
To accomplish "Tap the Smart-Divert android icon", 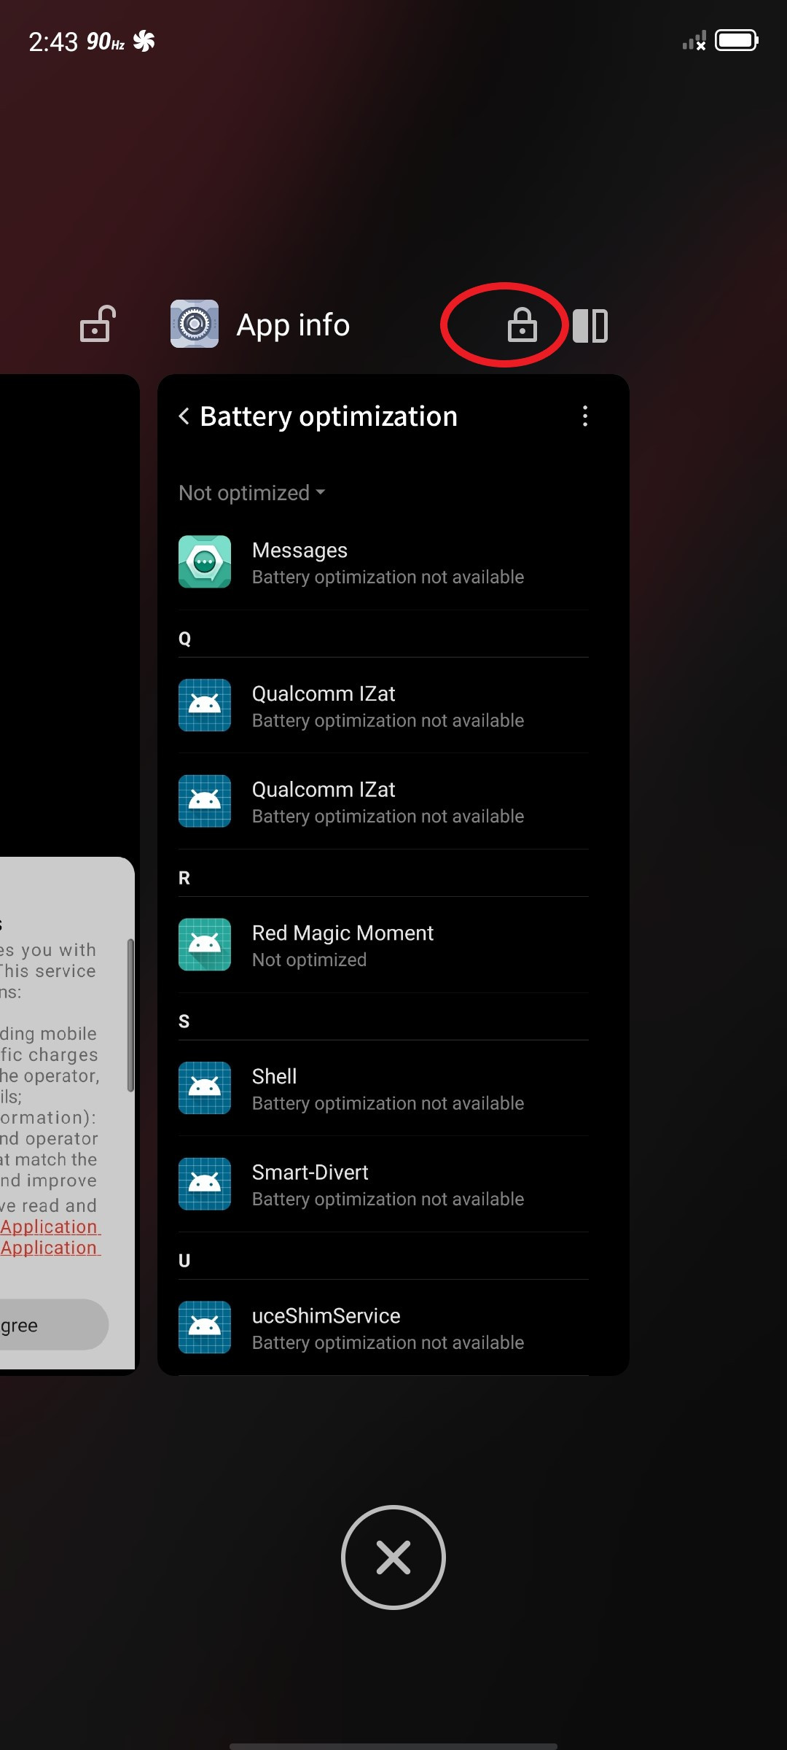I will click(205, 1183).
